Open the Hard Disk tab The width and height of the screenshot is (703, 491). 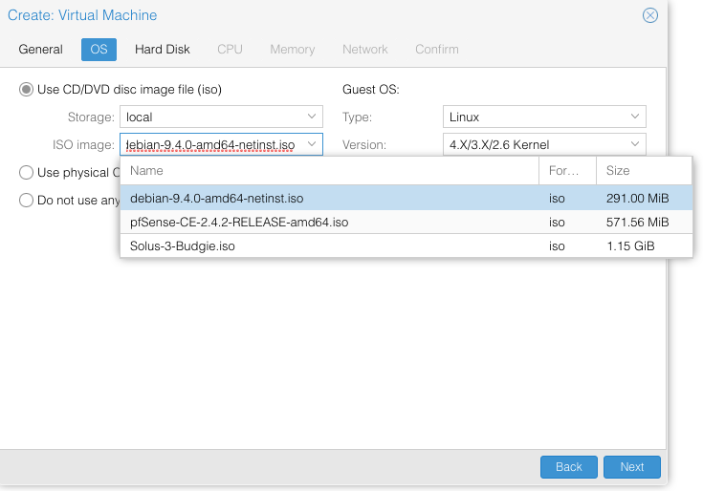pos(162,50)
